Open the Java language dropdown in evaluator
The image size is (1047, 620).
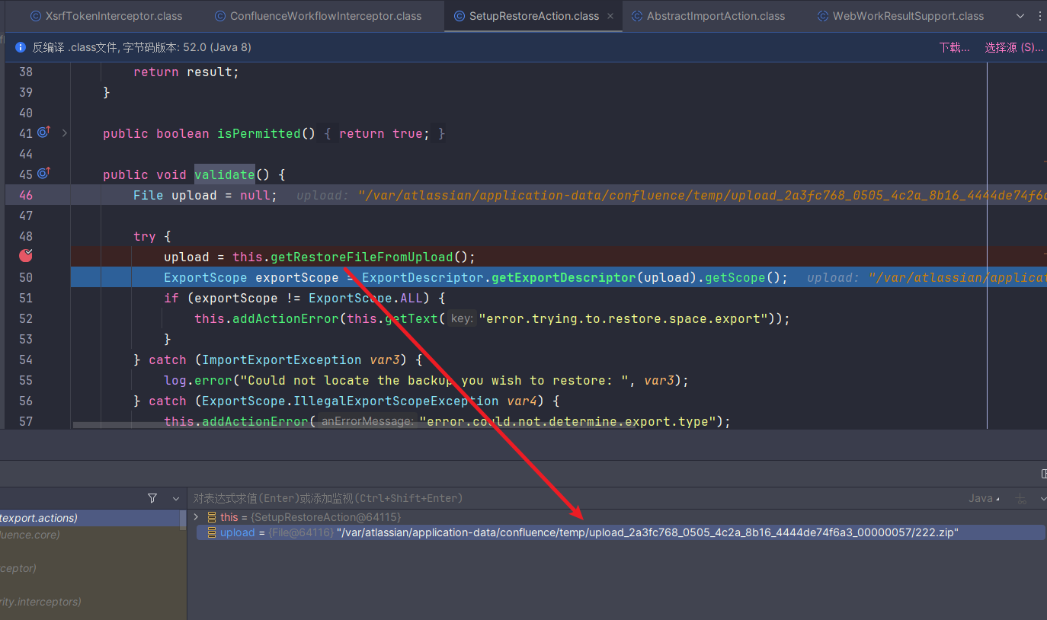[985, 498]
